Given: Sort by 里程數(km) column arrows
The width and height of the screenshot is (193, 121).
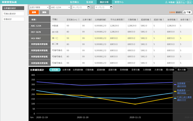Looking at the screenshot, I should click(x=79, y=20).
